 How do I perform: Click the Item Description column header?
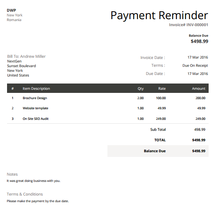coord(36,89)
